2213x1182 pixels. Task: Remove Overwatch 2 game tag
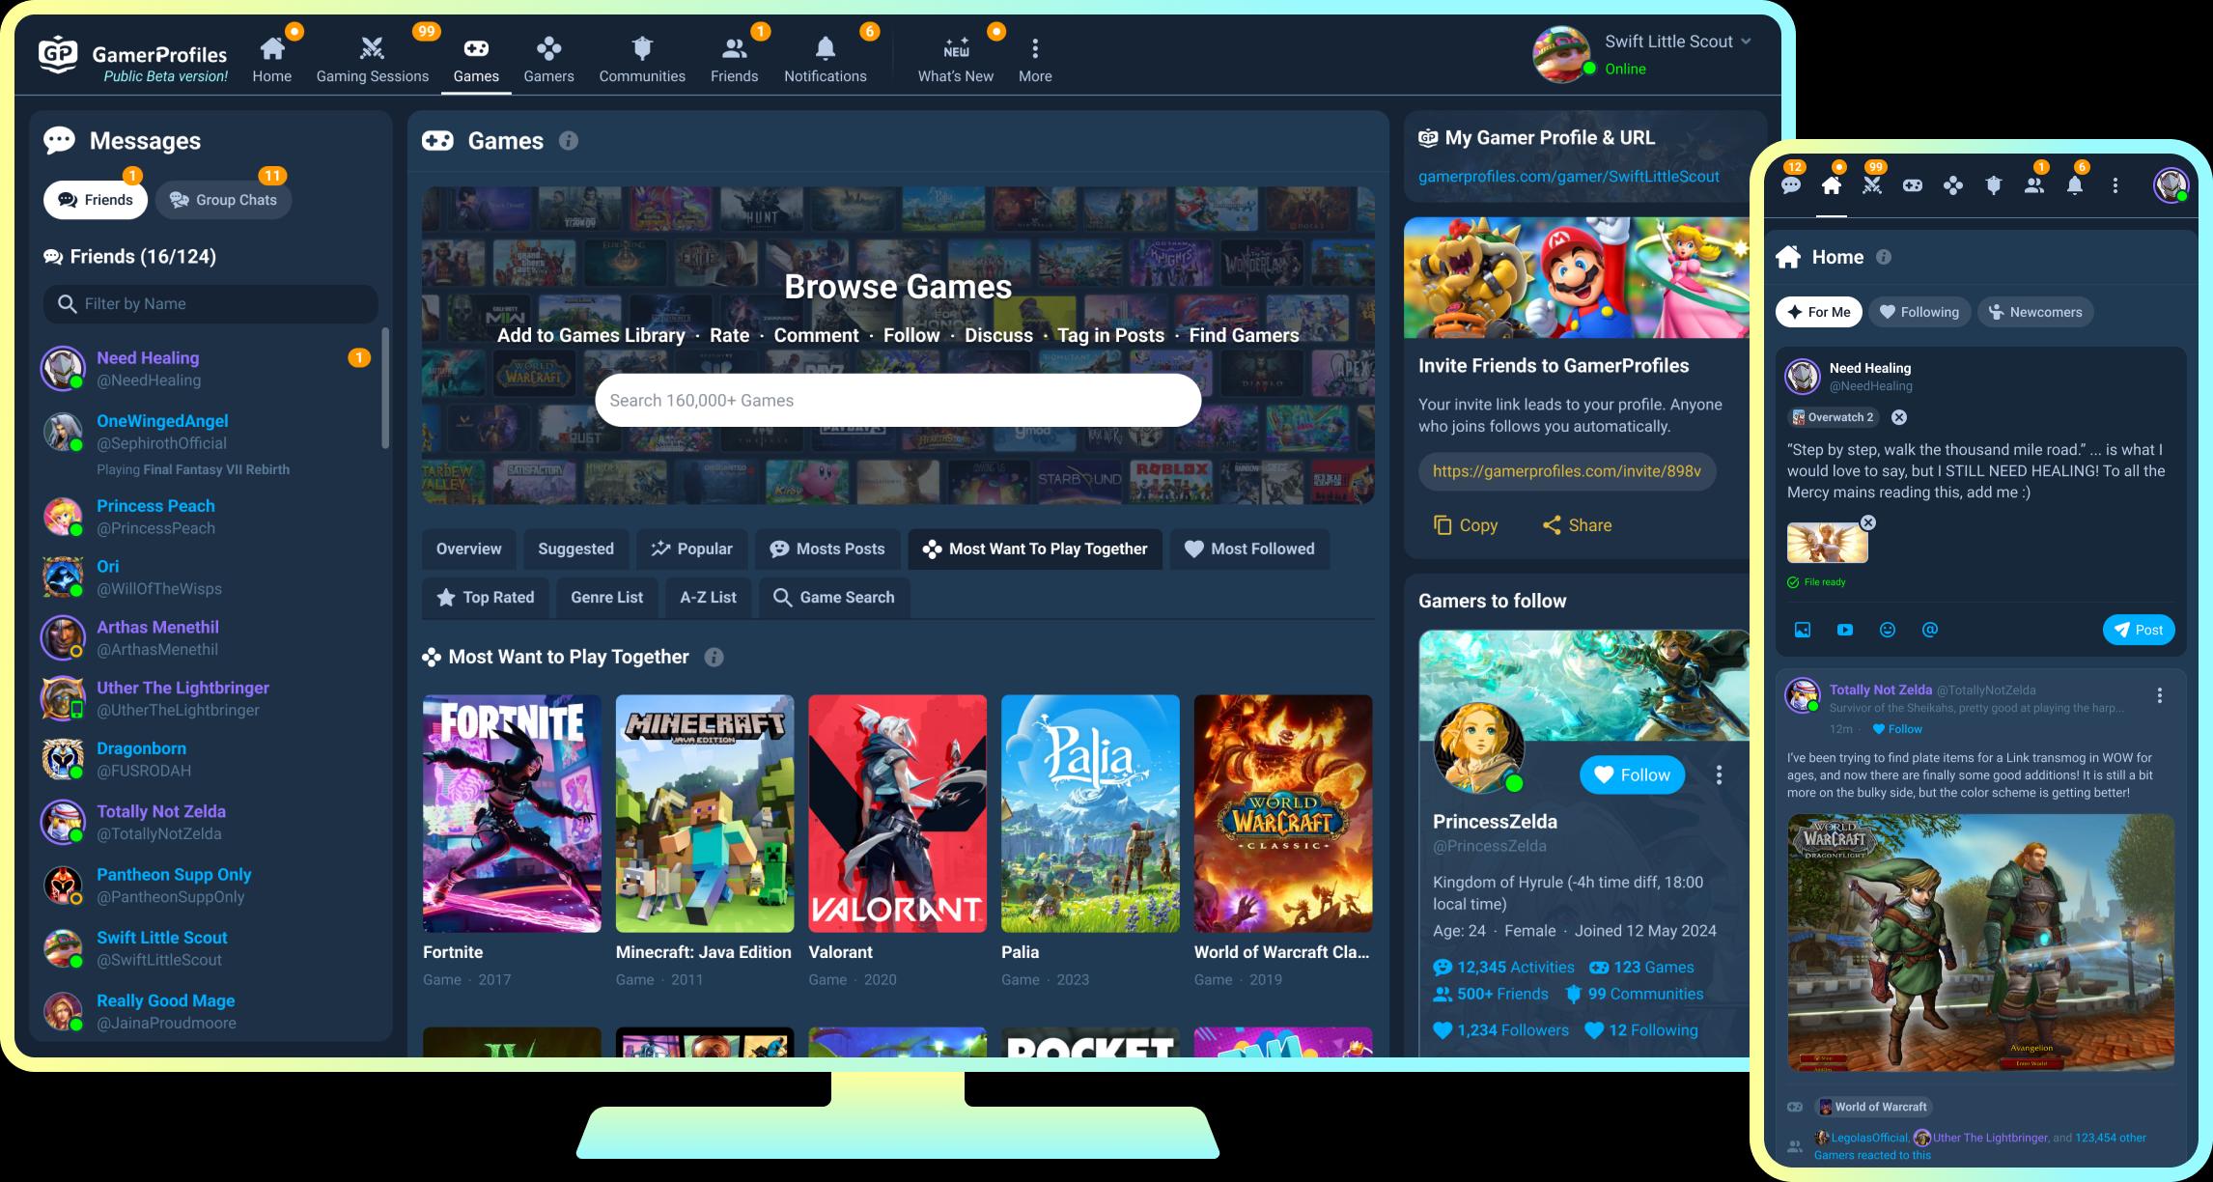(x=1899, y=417)
